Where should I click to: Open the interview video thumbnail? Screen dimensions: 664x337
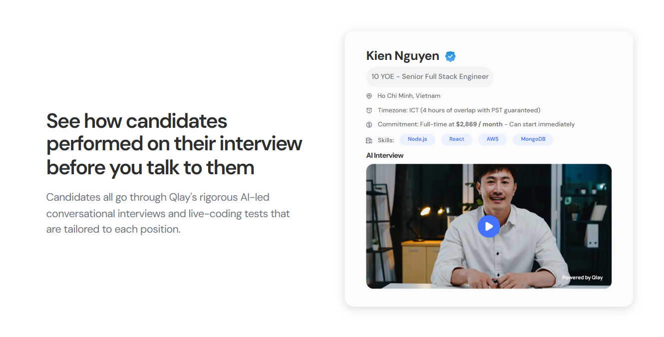489,226
